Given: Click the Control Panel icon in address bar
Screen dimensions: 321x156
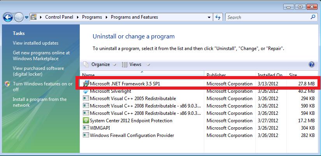Looking at the screenshot, I should 34,17.
